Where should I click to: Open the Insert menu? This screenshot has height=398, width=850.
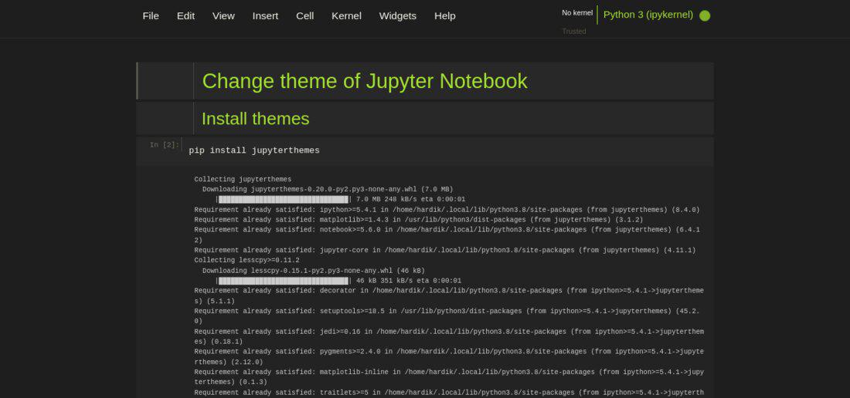click(265, 15)
